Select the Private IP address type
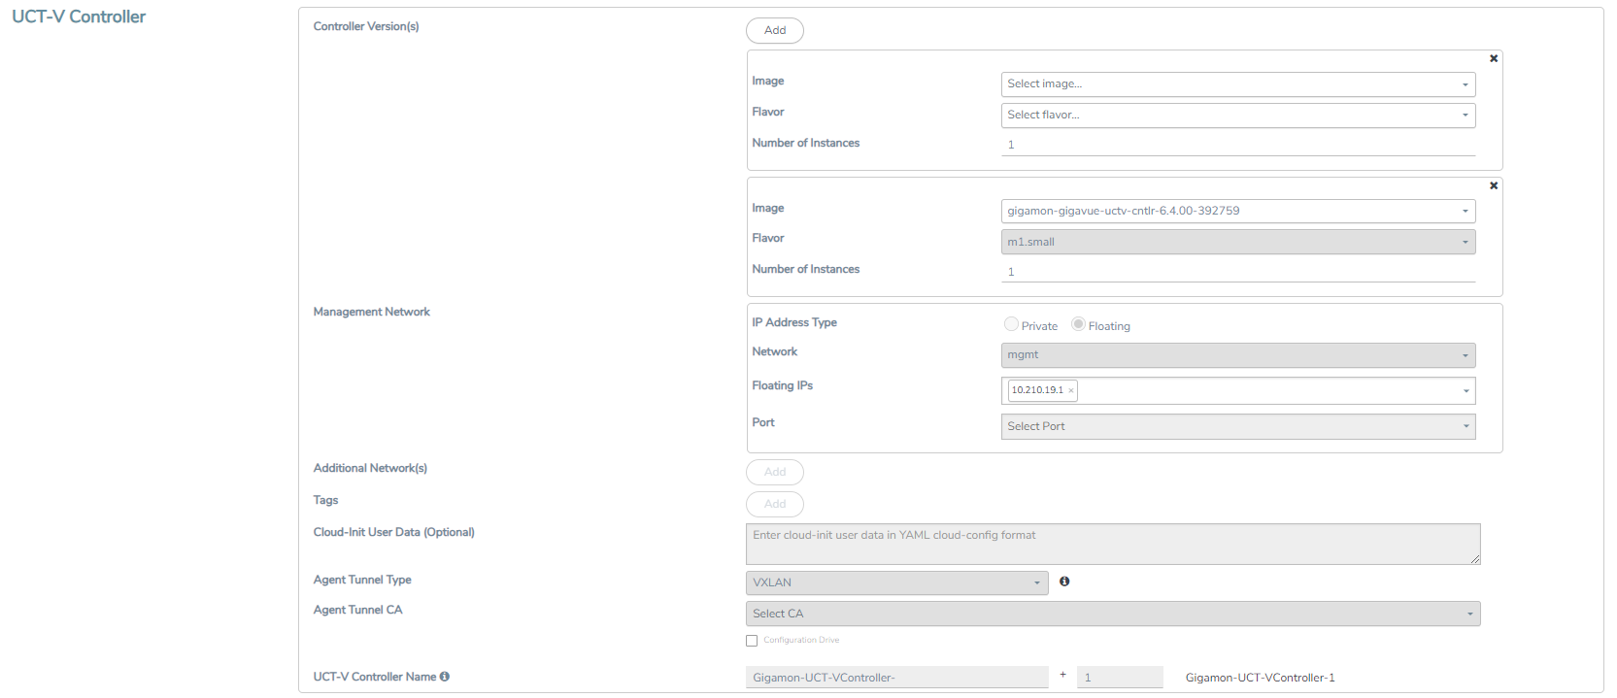This screenshot has width=1617, height=698. (1011, 324)
